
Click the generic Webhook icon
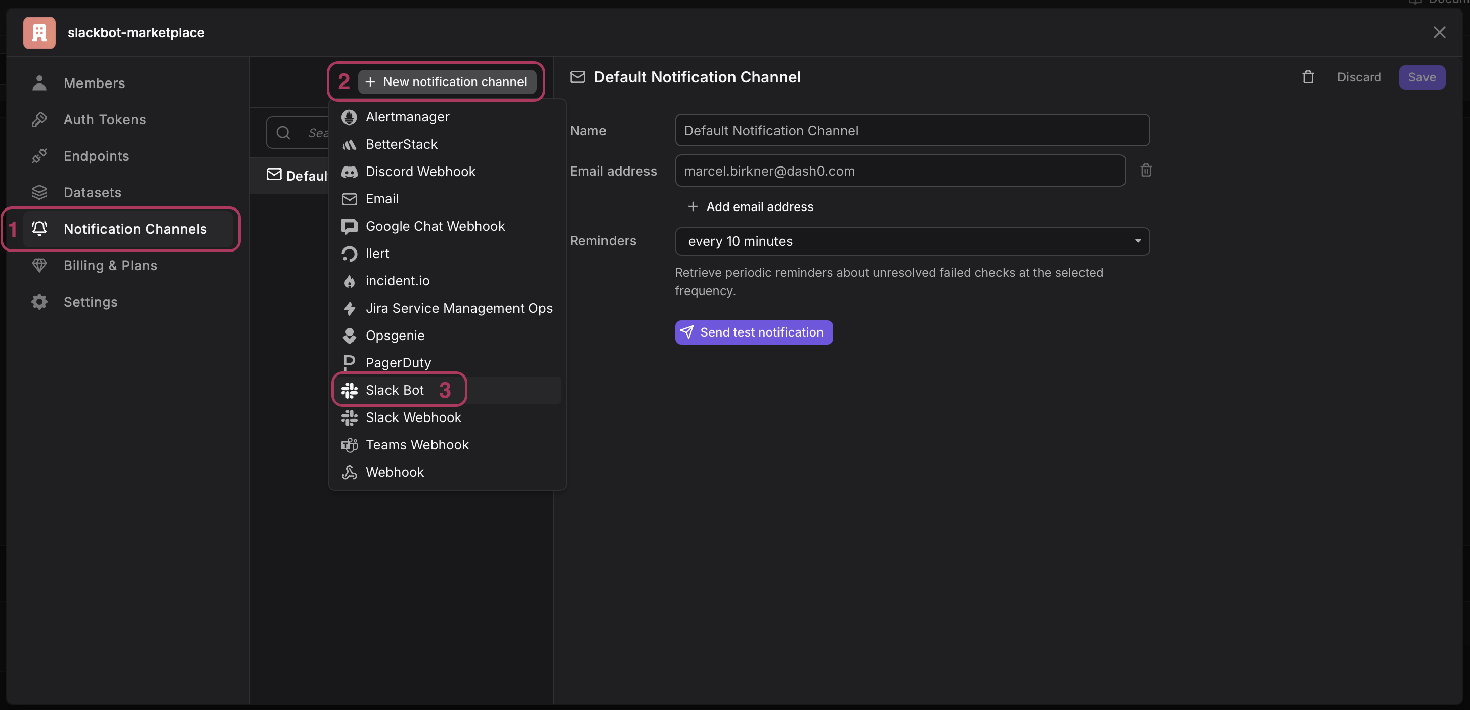coord(349,473)
